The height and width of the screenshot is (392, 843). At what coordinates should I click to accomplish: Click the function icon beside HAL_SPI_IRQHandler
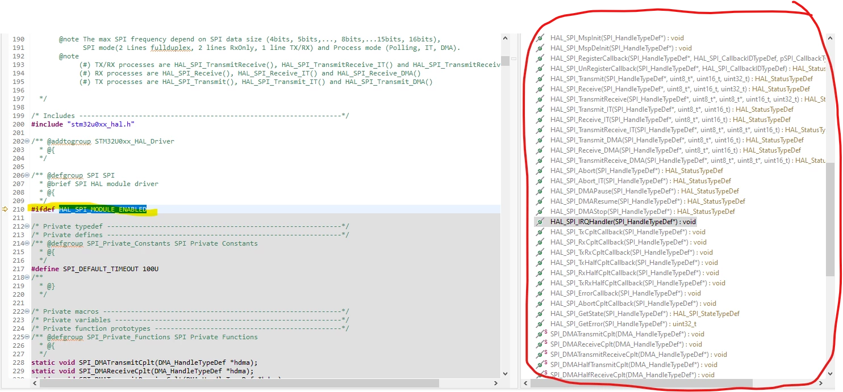[540, 222]
